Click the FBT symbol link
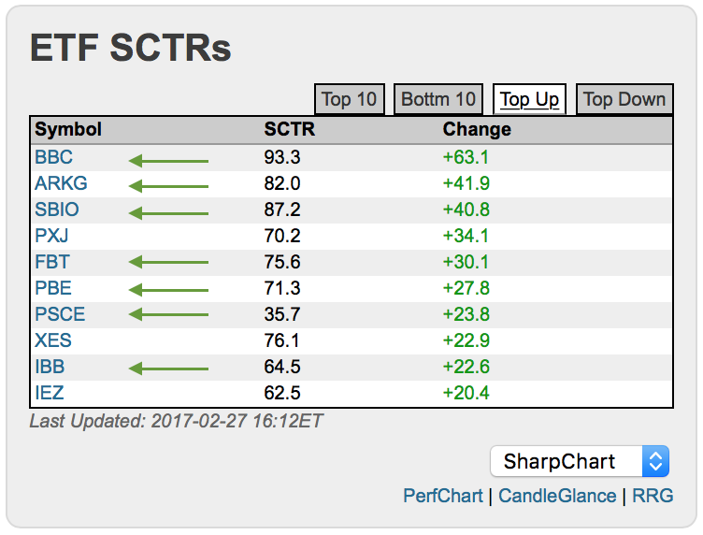Viewport: 703px width, 535px height. [52, 262]
